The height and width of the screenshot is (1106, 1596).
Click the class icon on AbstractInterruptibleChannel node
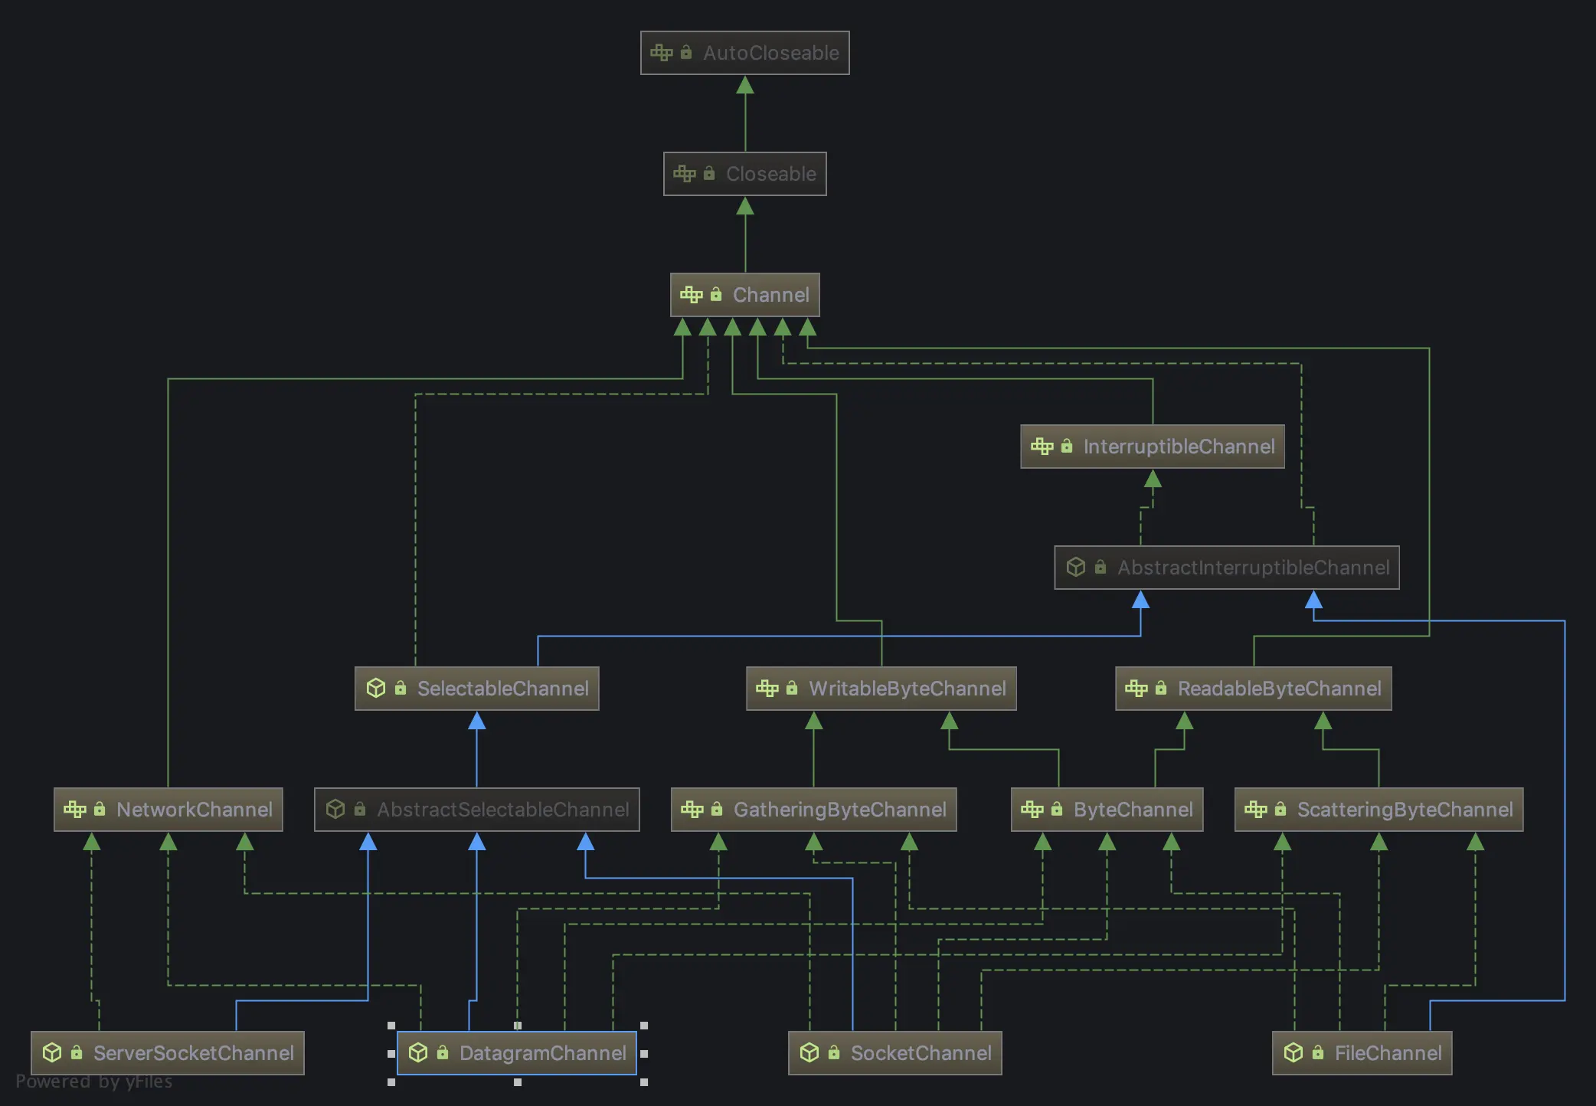point(1076,567)
